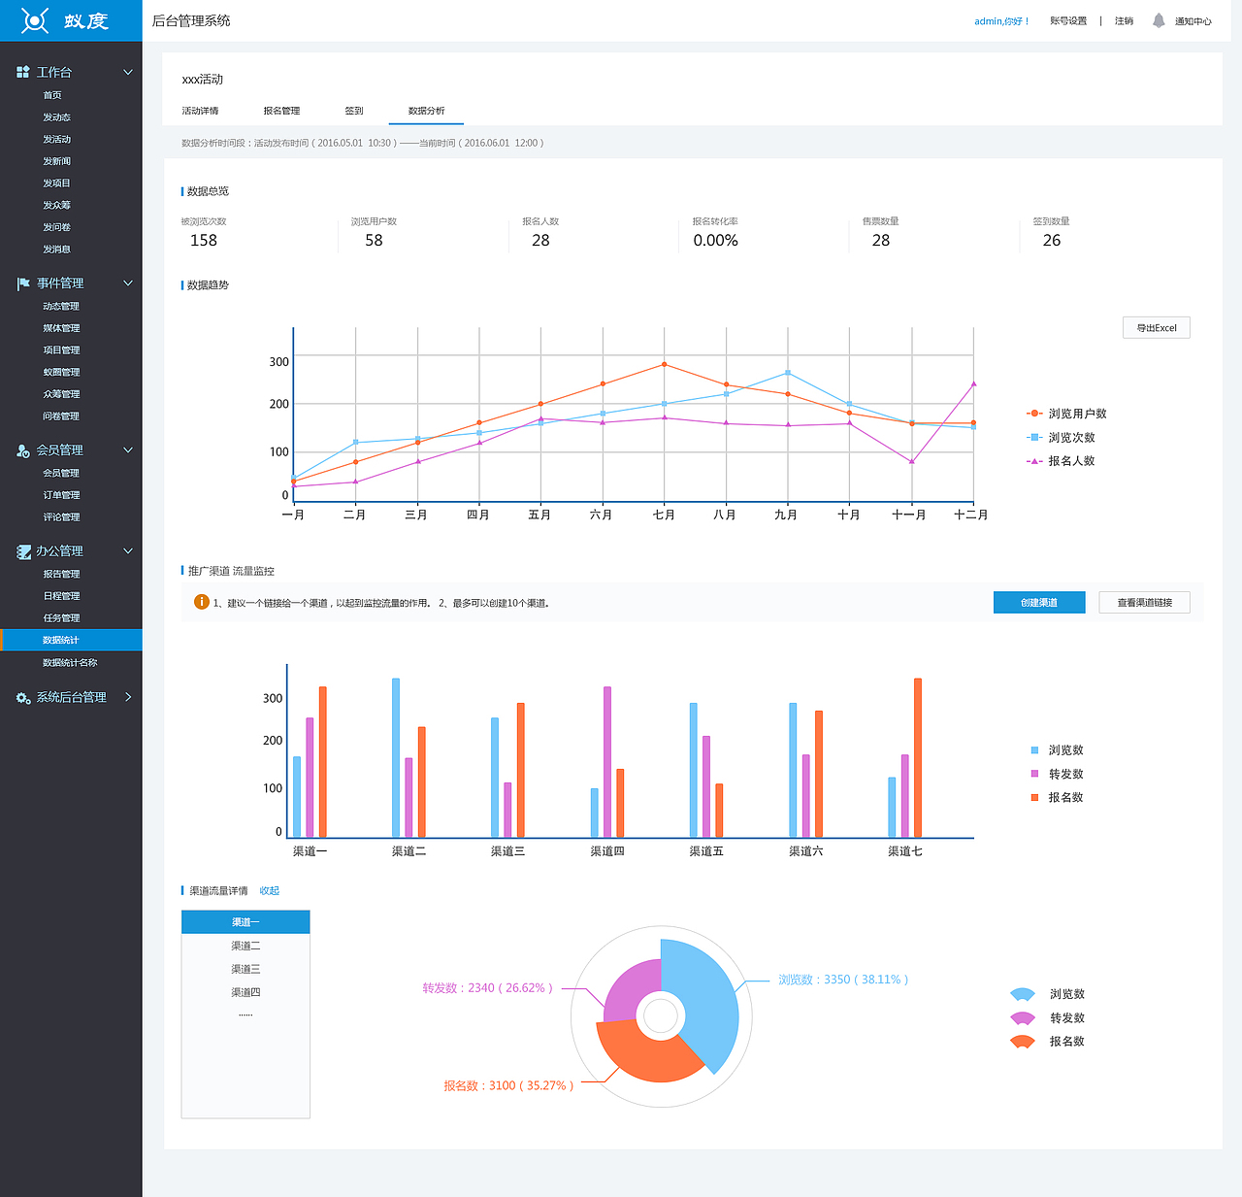Click the 办公管理 document icon

coord(23,551)
